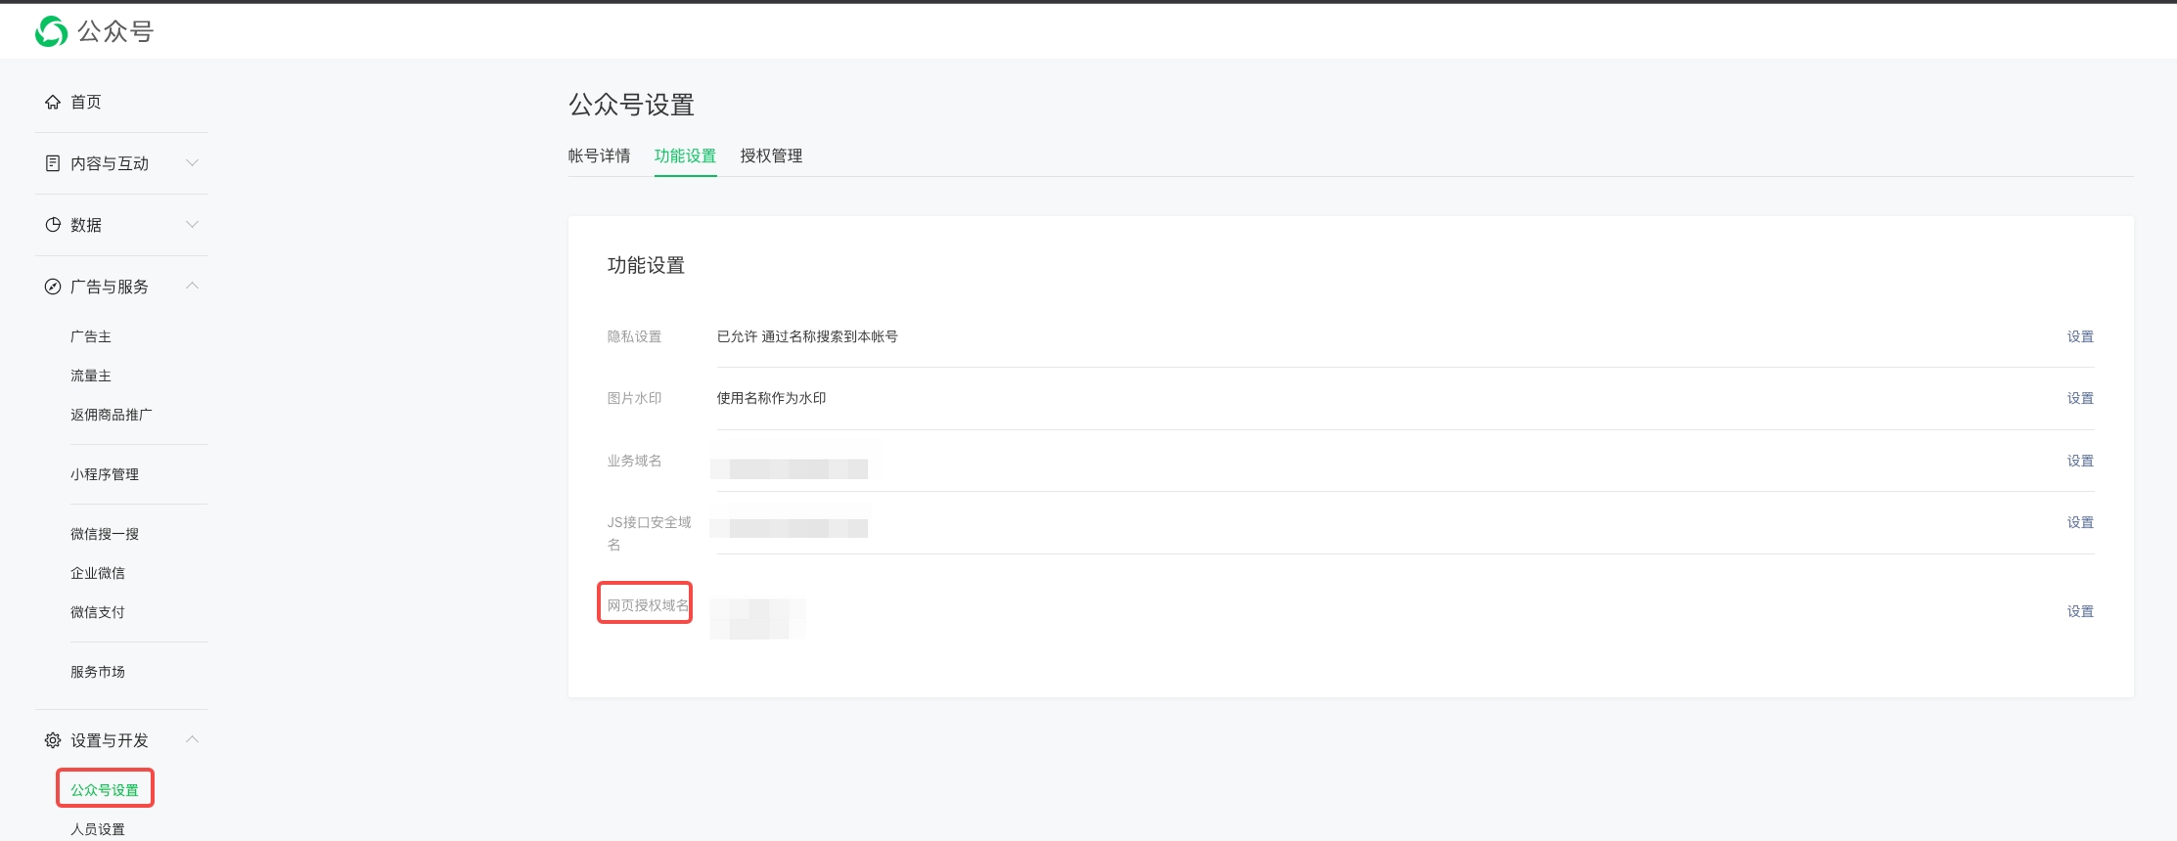This screenshot has width=2177, height=841.
Task: Click 设置 link for 图片水印
Action: pos(2080,398)
